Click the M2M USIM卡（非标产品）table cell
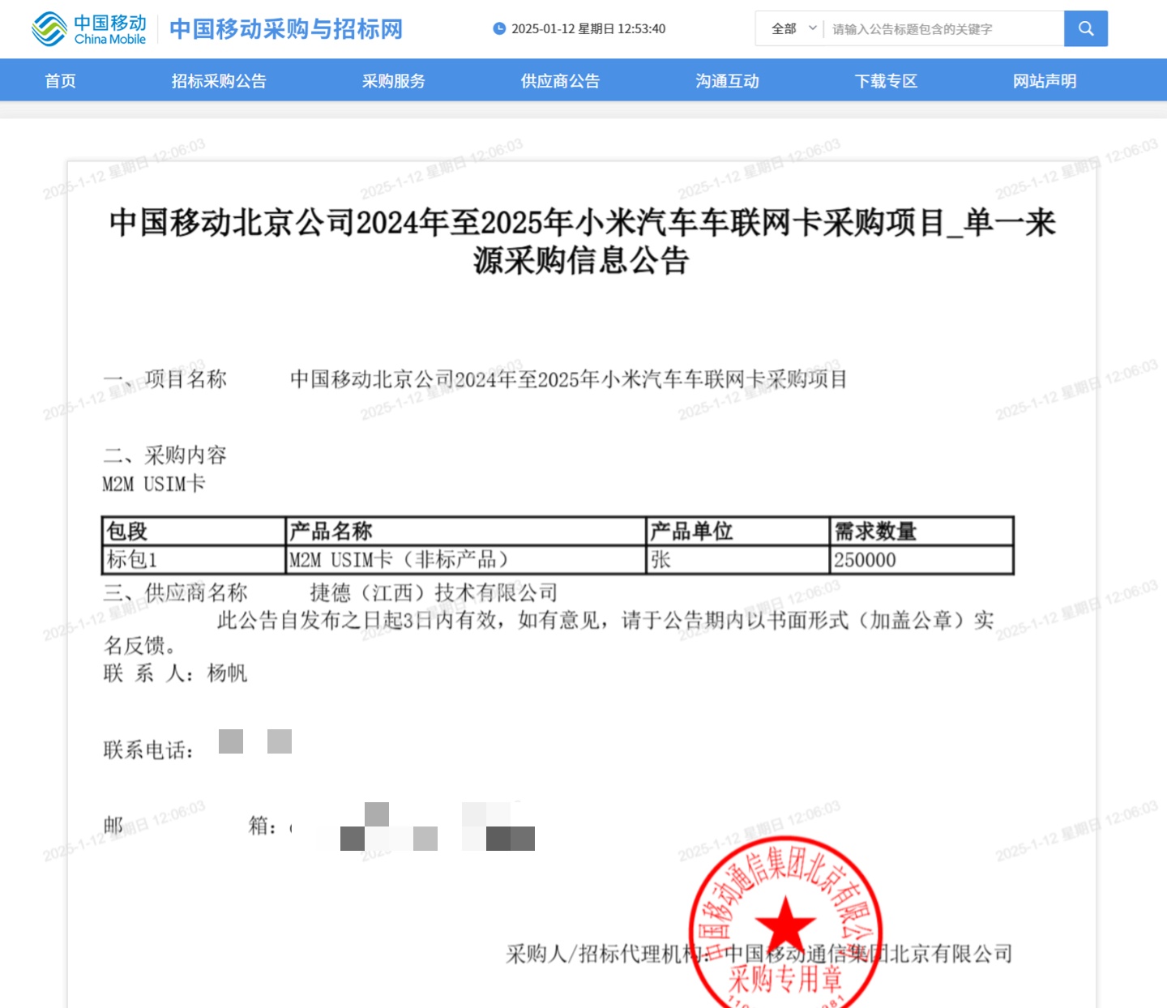 tap(466, 560)
